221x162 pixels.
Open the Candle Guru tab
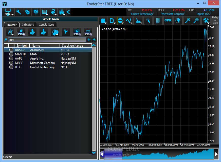pos(46,25)
